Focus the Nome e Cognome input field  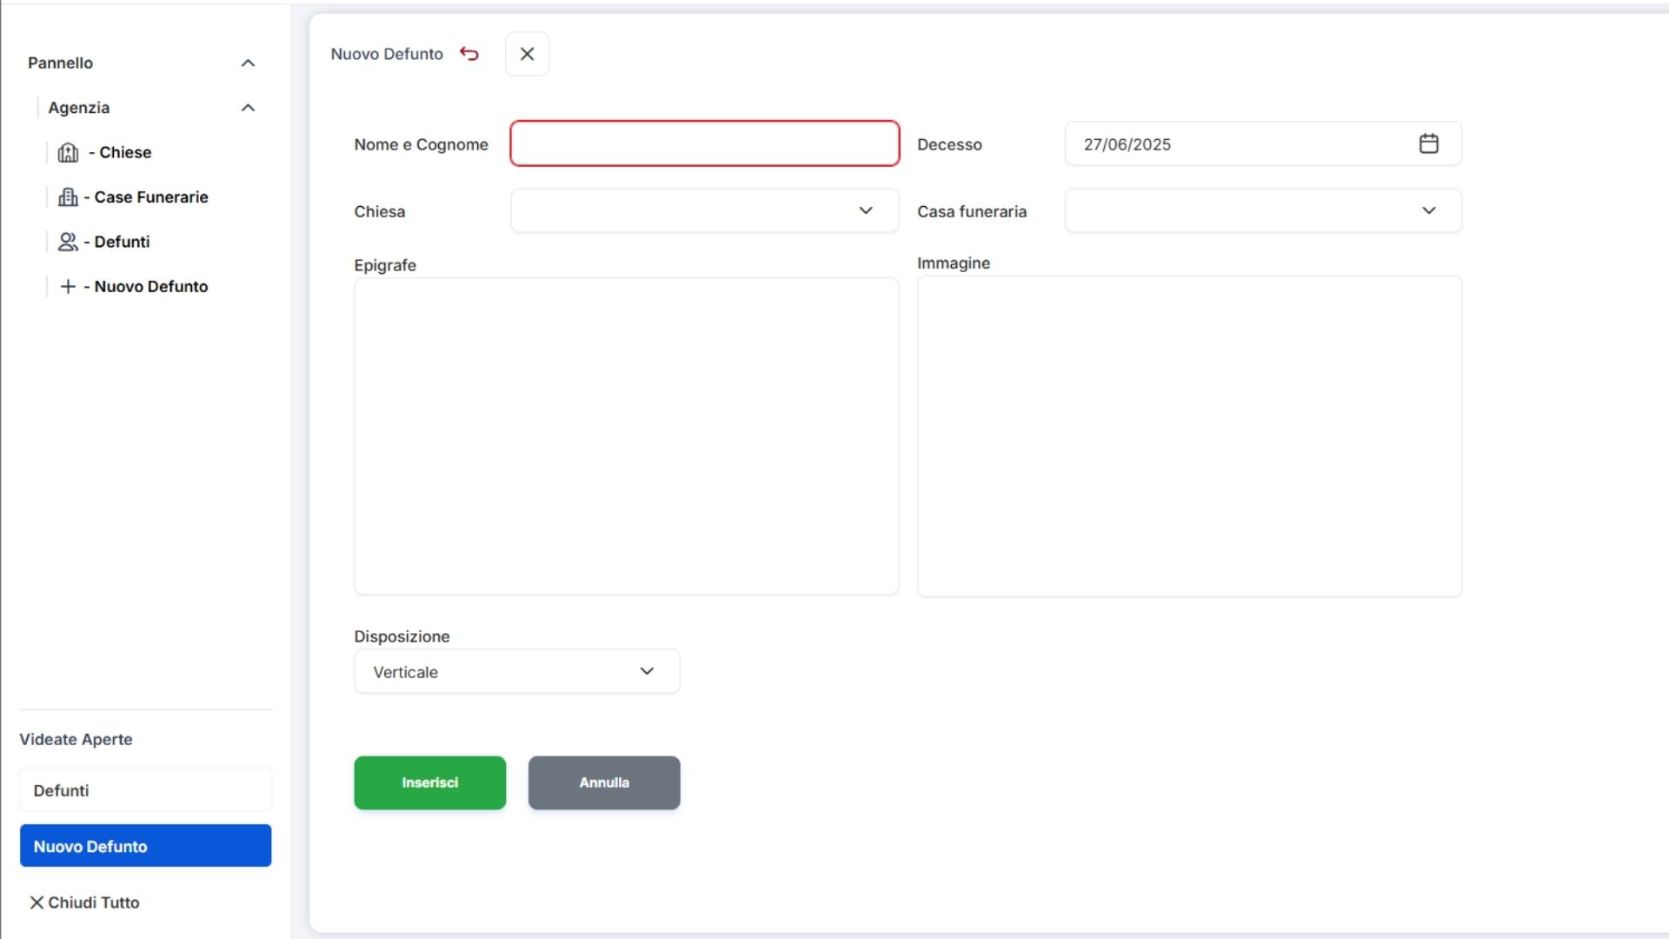click(704, 144)
